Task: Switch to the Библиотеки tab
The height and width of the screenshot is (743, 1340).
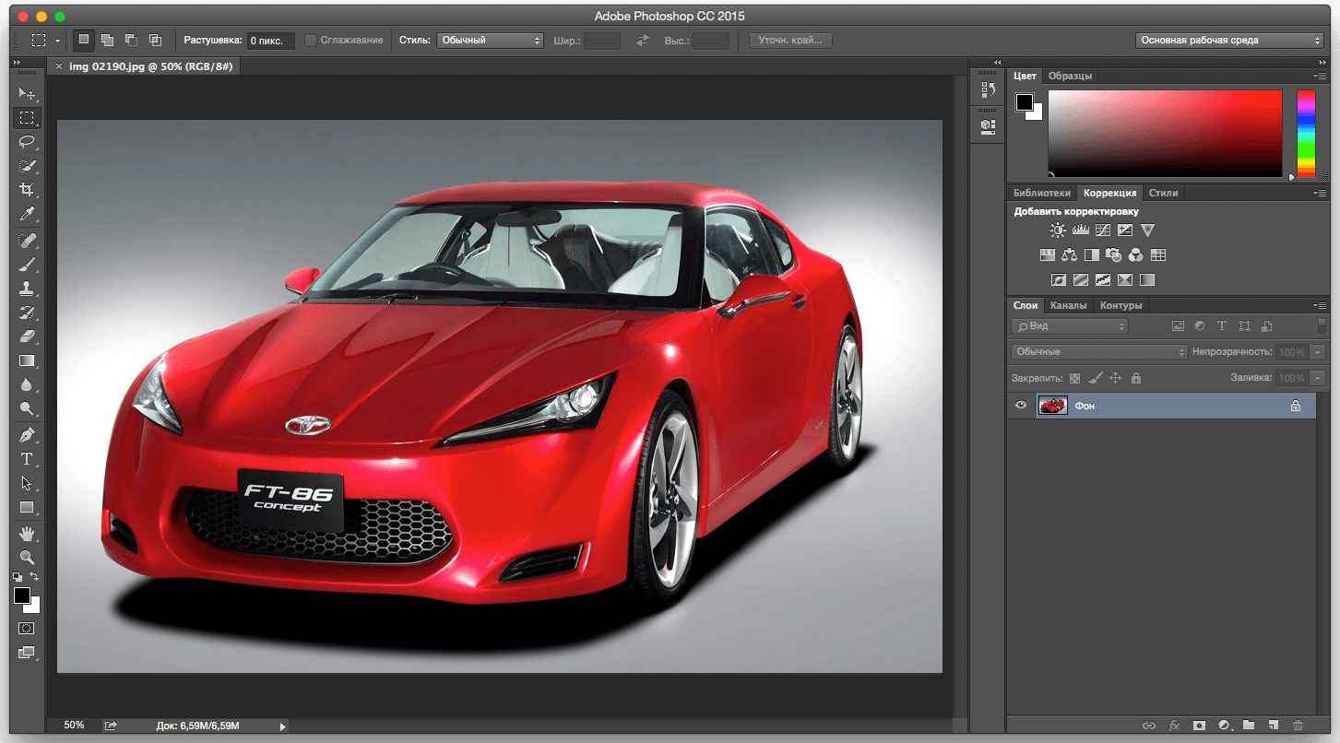Action: tap(1042, 193)
